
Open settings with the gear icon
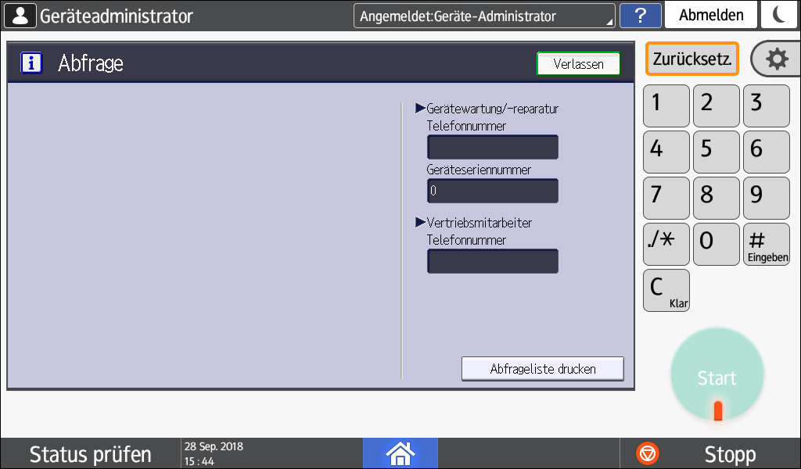coord(774,59)
